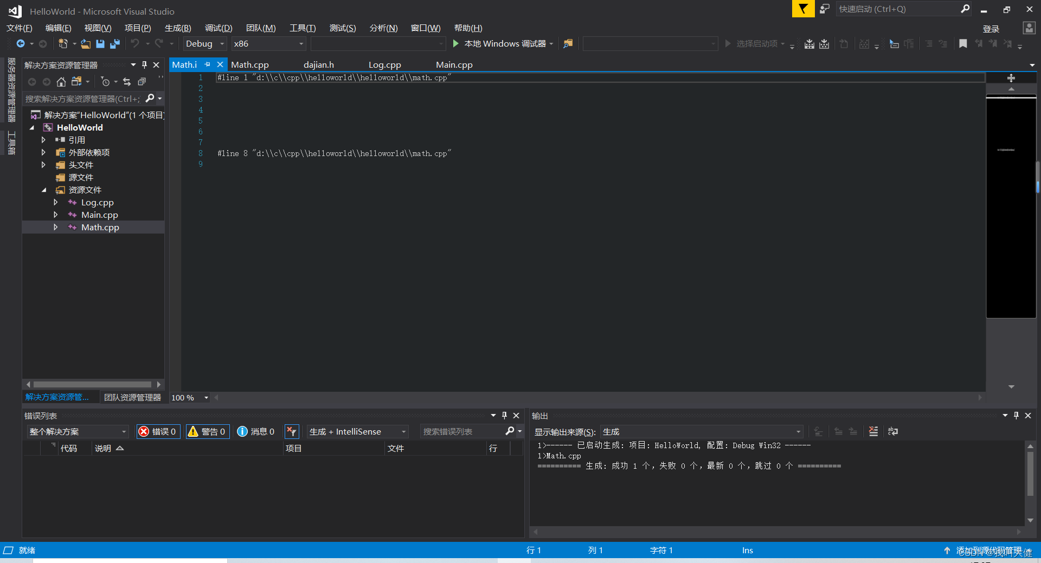
Task: Open the 生成 + IntelliSense dropdown
Action: pos(357,431)
